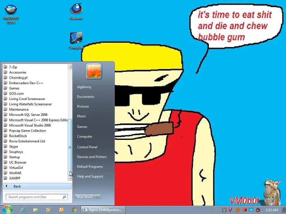Click the grey checkered tray icon
The width and height of the screenshot is (286, 214).
(x=224, y=210)
